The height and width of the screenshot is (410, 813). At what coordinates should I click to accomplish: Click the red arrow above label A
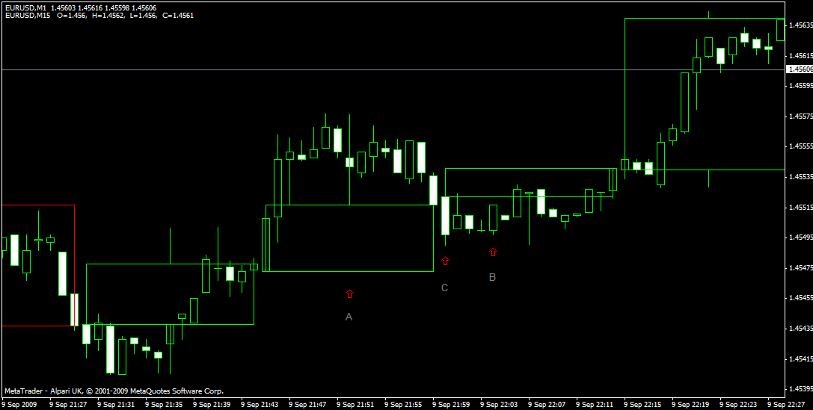(x=349, y=293)
